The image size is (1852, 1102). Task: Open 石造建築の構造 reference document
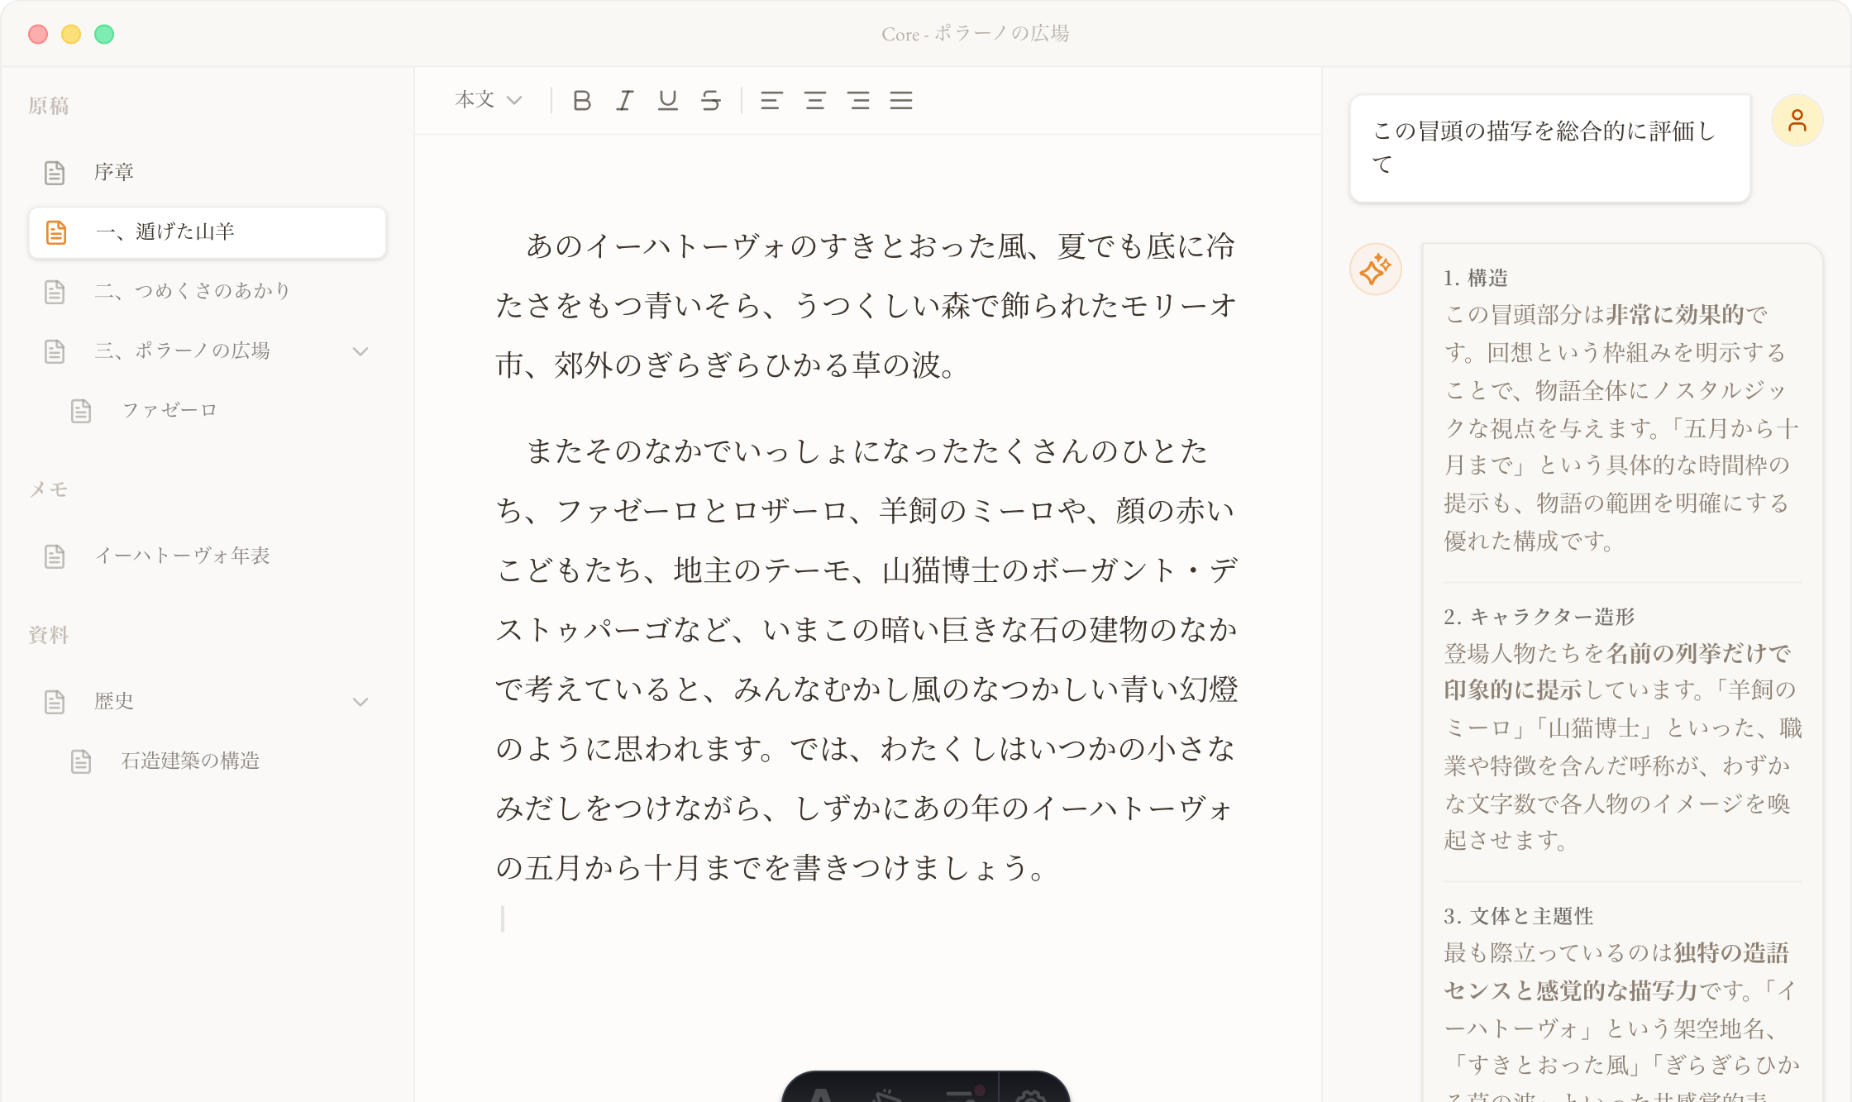(190, 761)
